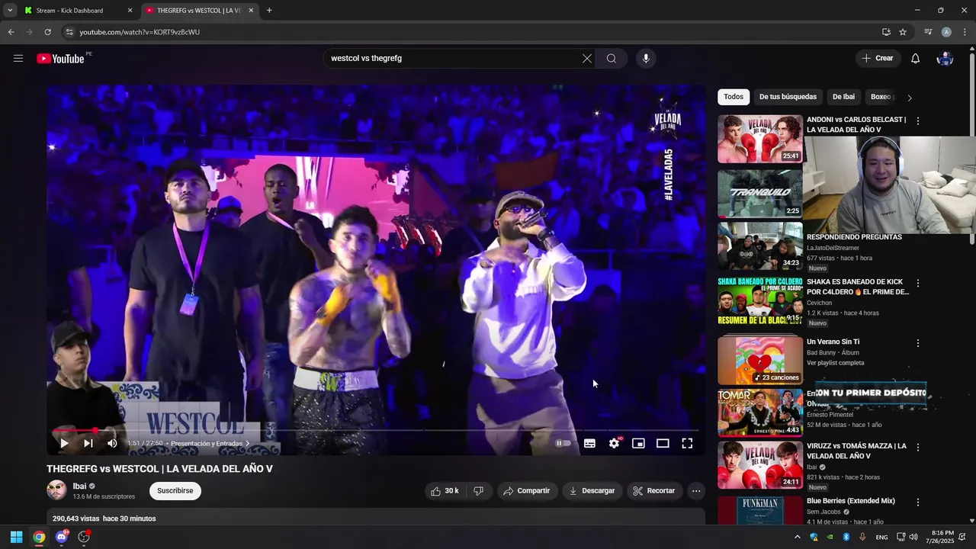Click the video progress bar
Screen dimensions: 976x549
pyautogui.click(x=375, y=431)
